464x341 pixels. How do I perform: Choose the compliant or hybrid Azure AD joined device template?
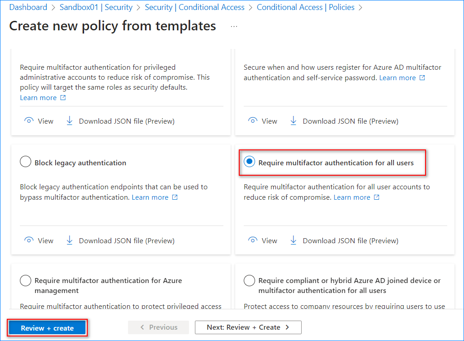pos(249,280)
